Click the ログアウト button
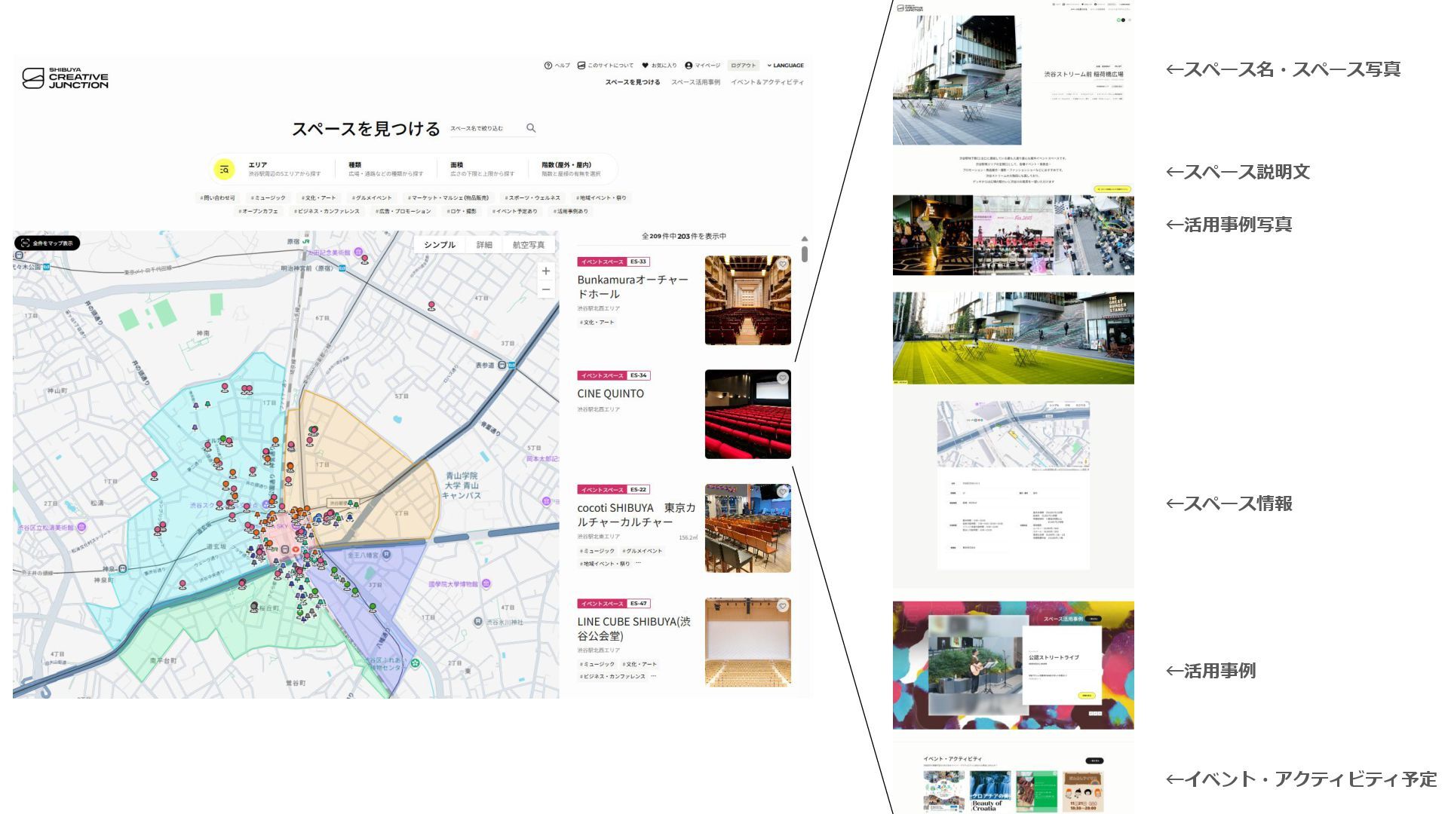Viewport: 1448px width, 814px height. (743, 66)
